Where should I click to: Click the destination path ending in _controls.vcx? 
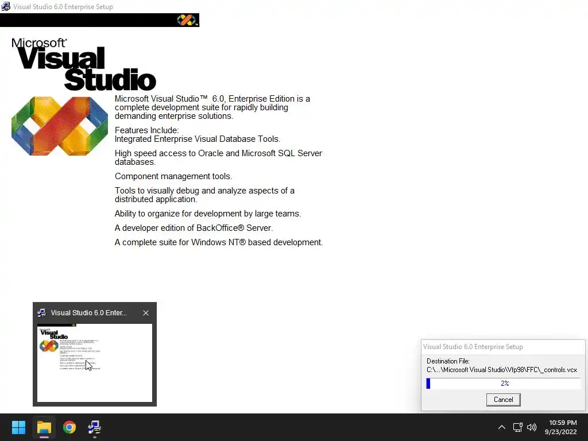point(501,370)
